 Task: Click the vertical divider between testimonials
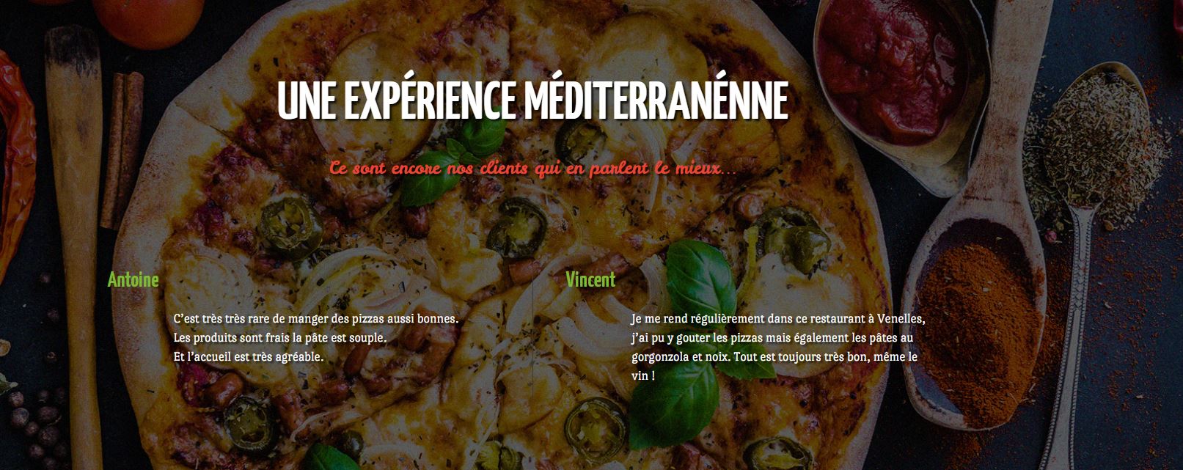[x=532, y=338]
